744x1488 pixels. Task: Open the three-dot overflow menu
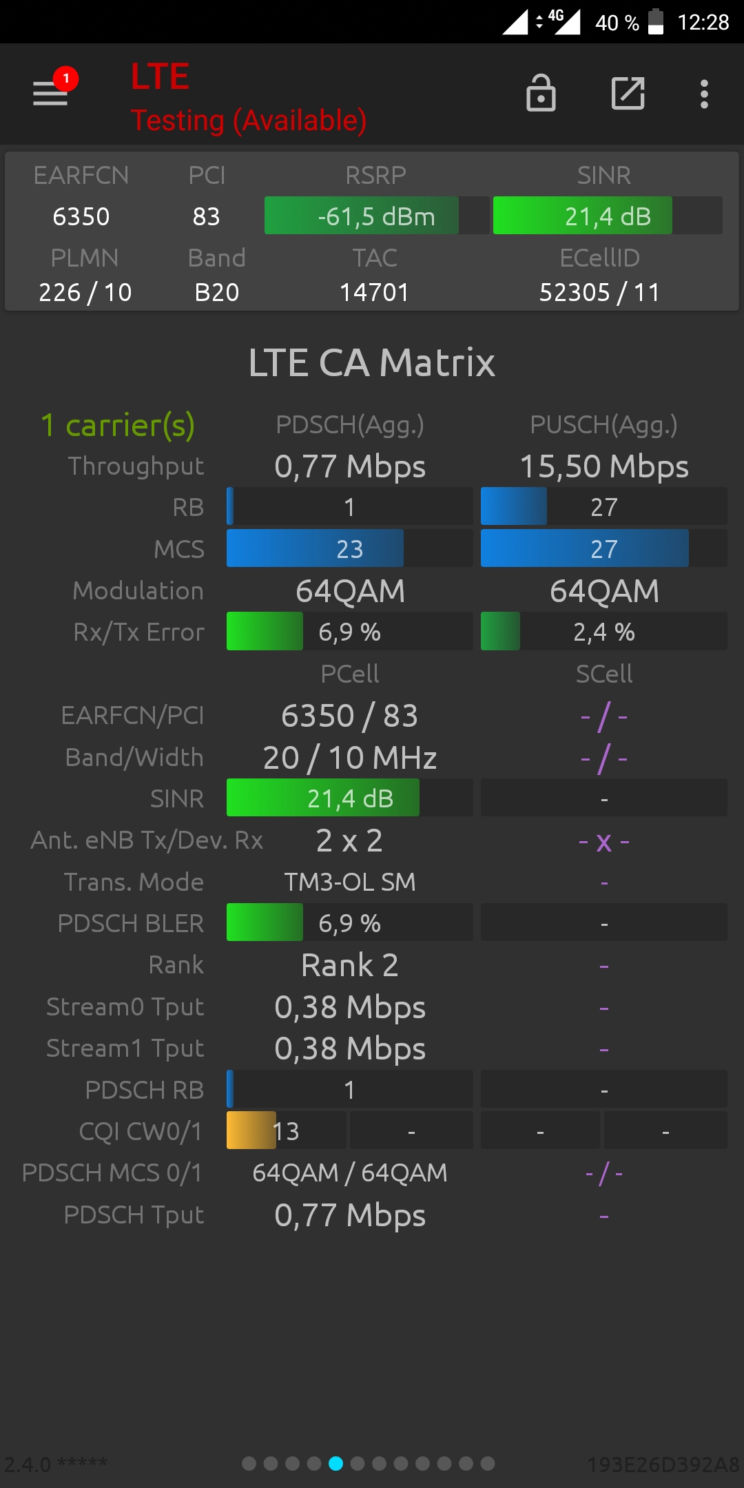click(x=704, y=94)
